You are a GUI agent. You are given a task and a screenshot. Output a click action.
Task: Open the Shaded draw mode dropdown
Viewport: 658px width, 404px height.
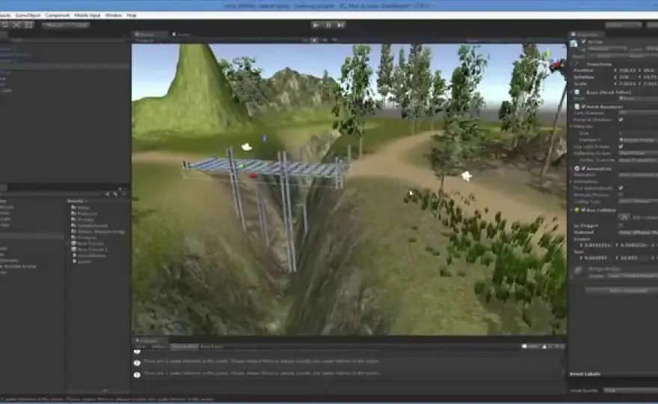tap(145, 40)
